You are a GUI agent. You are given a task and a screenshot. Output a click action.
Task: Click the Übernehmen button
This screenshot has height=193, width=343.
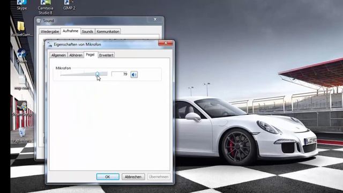point(159,176)
